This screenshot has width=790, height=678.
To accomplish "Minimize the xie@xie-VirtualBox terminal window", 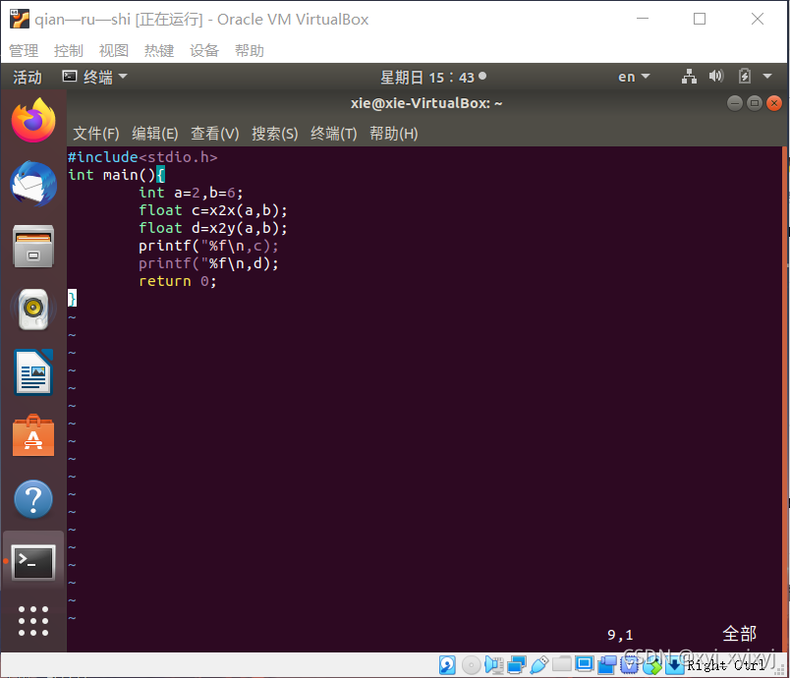I will 735,103.
